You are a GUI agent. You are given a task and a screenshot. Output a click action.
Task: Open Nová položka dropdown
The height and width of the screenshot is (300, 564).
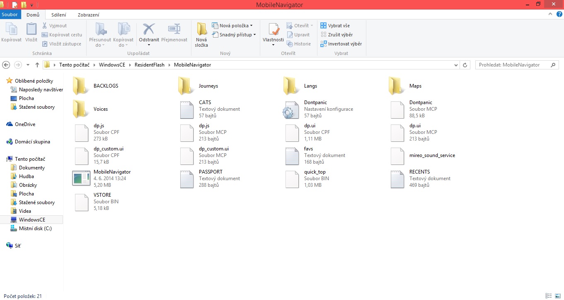(x=232, y=26)
